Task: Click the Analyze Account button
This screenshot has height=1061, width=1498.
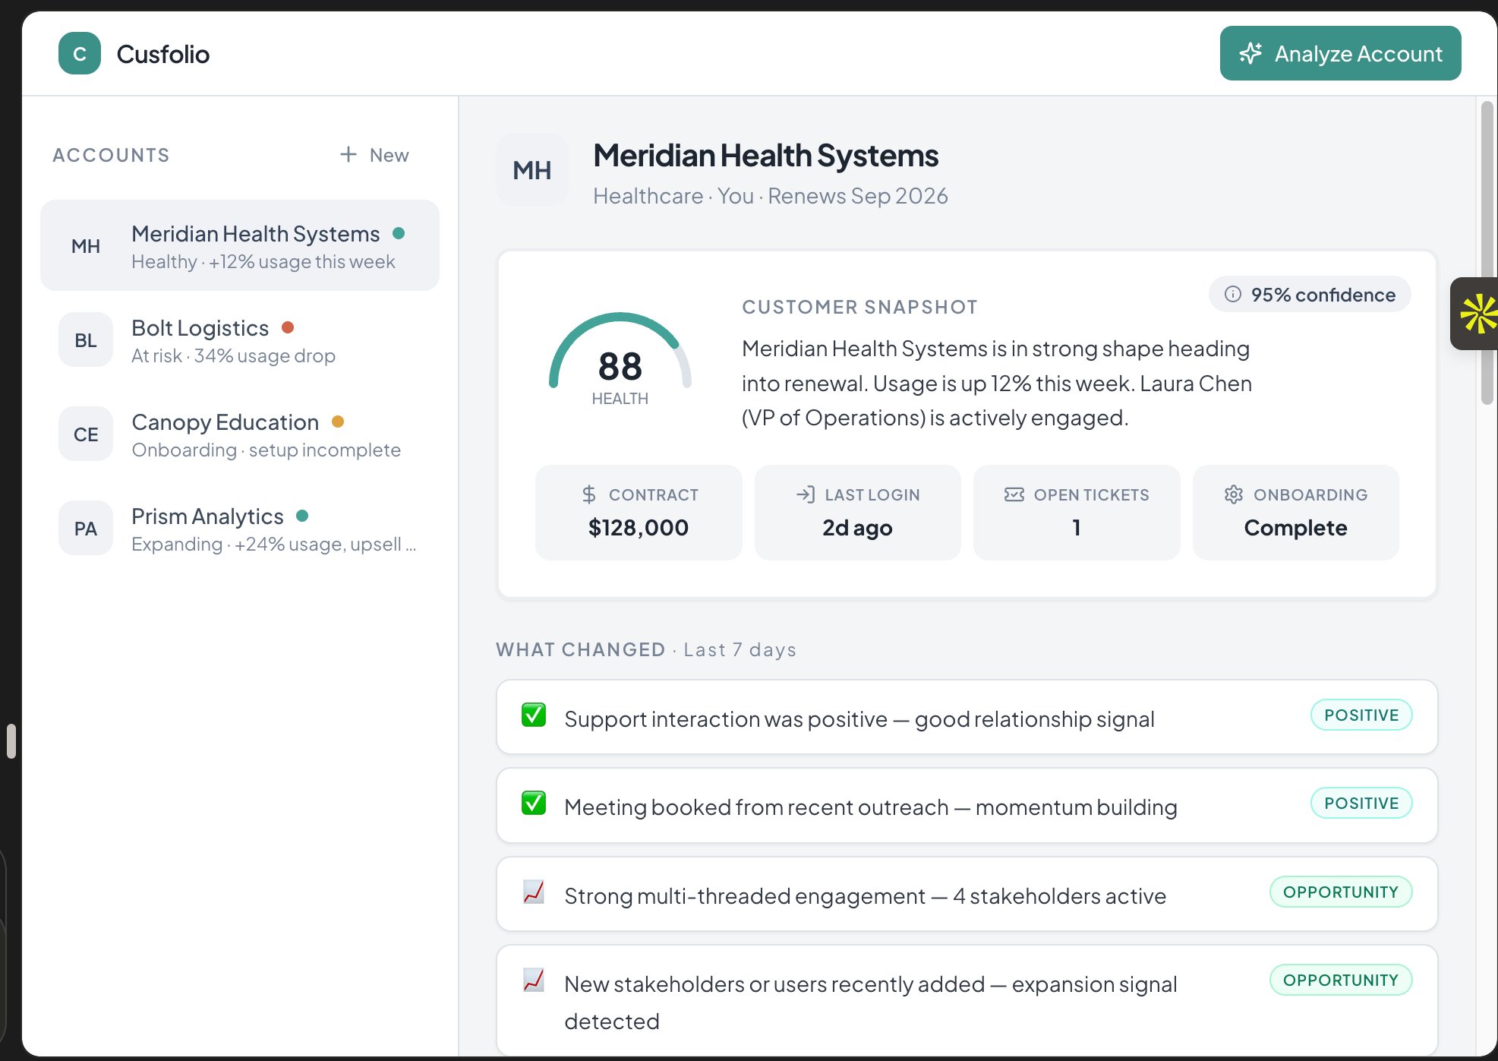Action: (x=1340, y=53)
